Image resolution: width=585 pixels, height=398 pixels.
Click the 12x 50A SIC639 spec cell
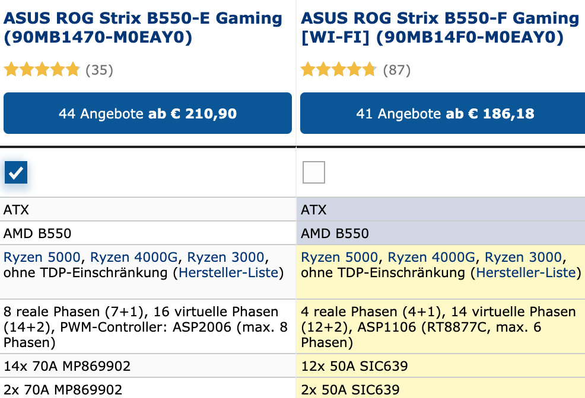355,366
